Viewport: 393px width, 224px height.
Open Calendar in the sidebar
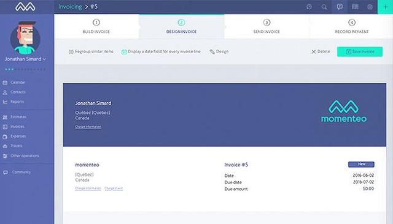click(18, 82)
